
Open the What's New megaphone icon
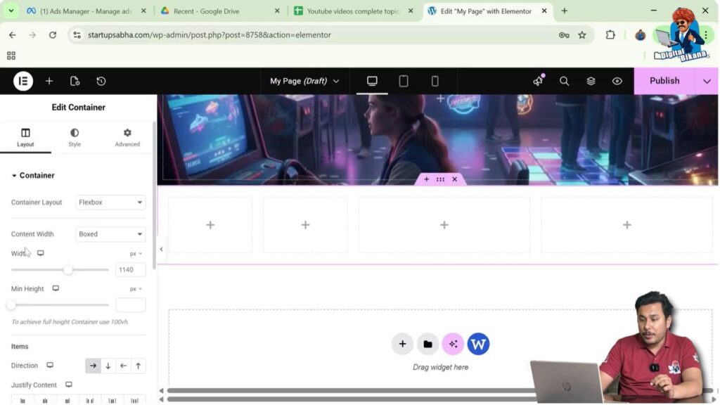pos(537,81)
